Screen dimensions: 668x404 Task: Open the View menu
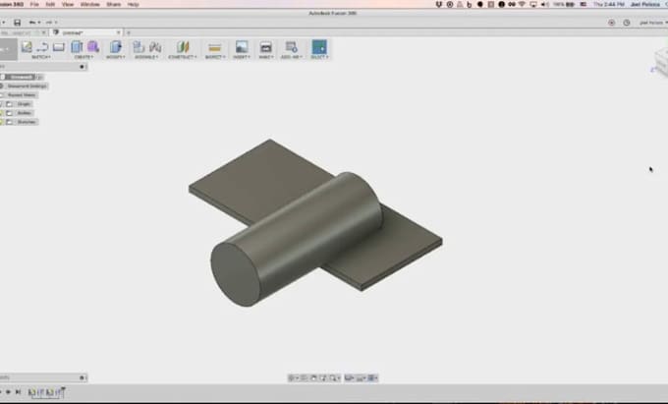(68, 4)
